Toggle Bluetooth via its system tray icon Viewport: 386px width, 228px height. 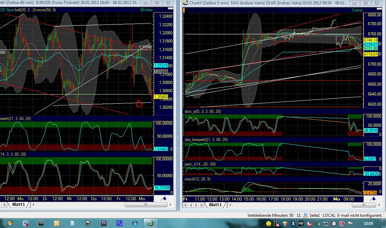tap(293, 223)
